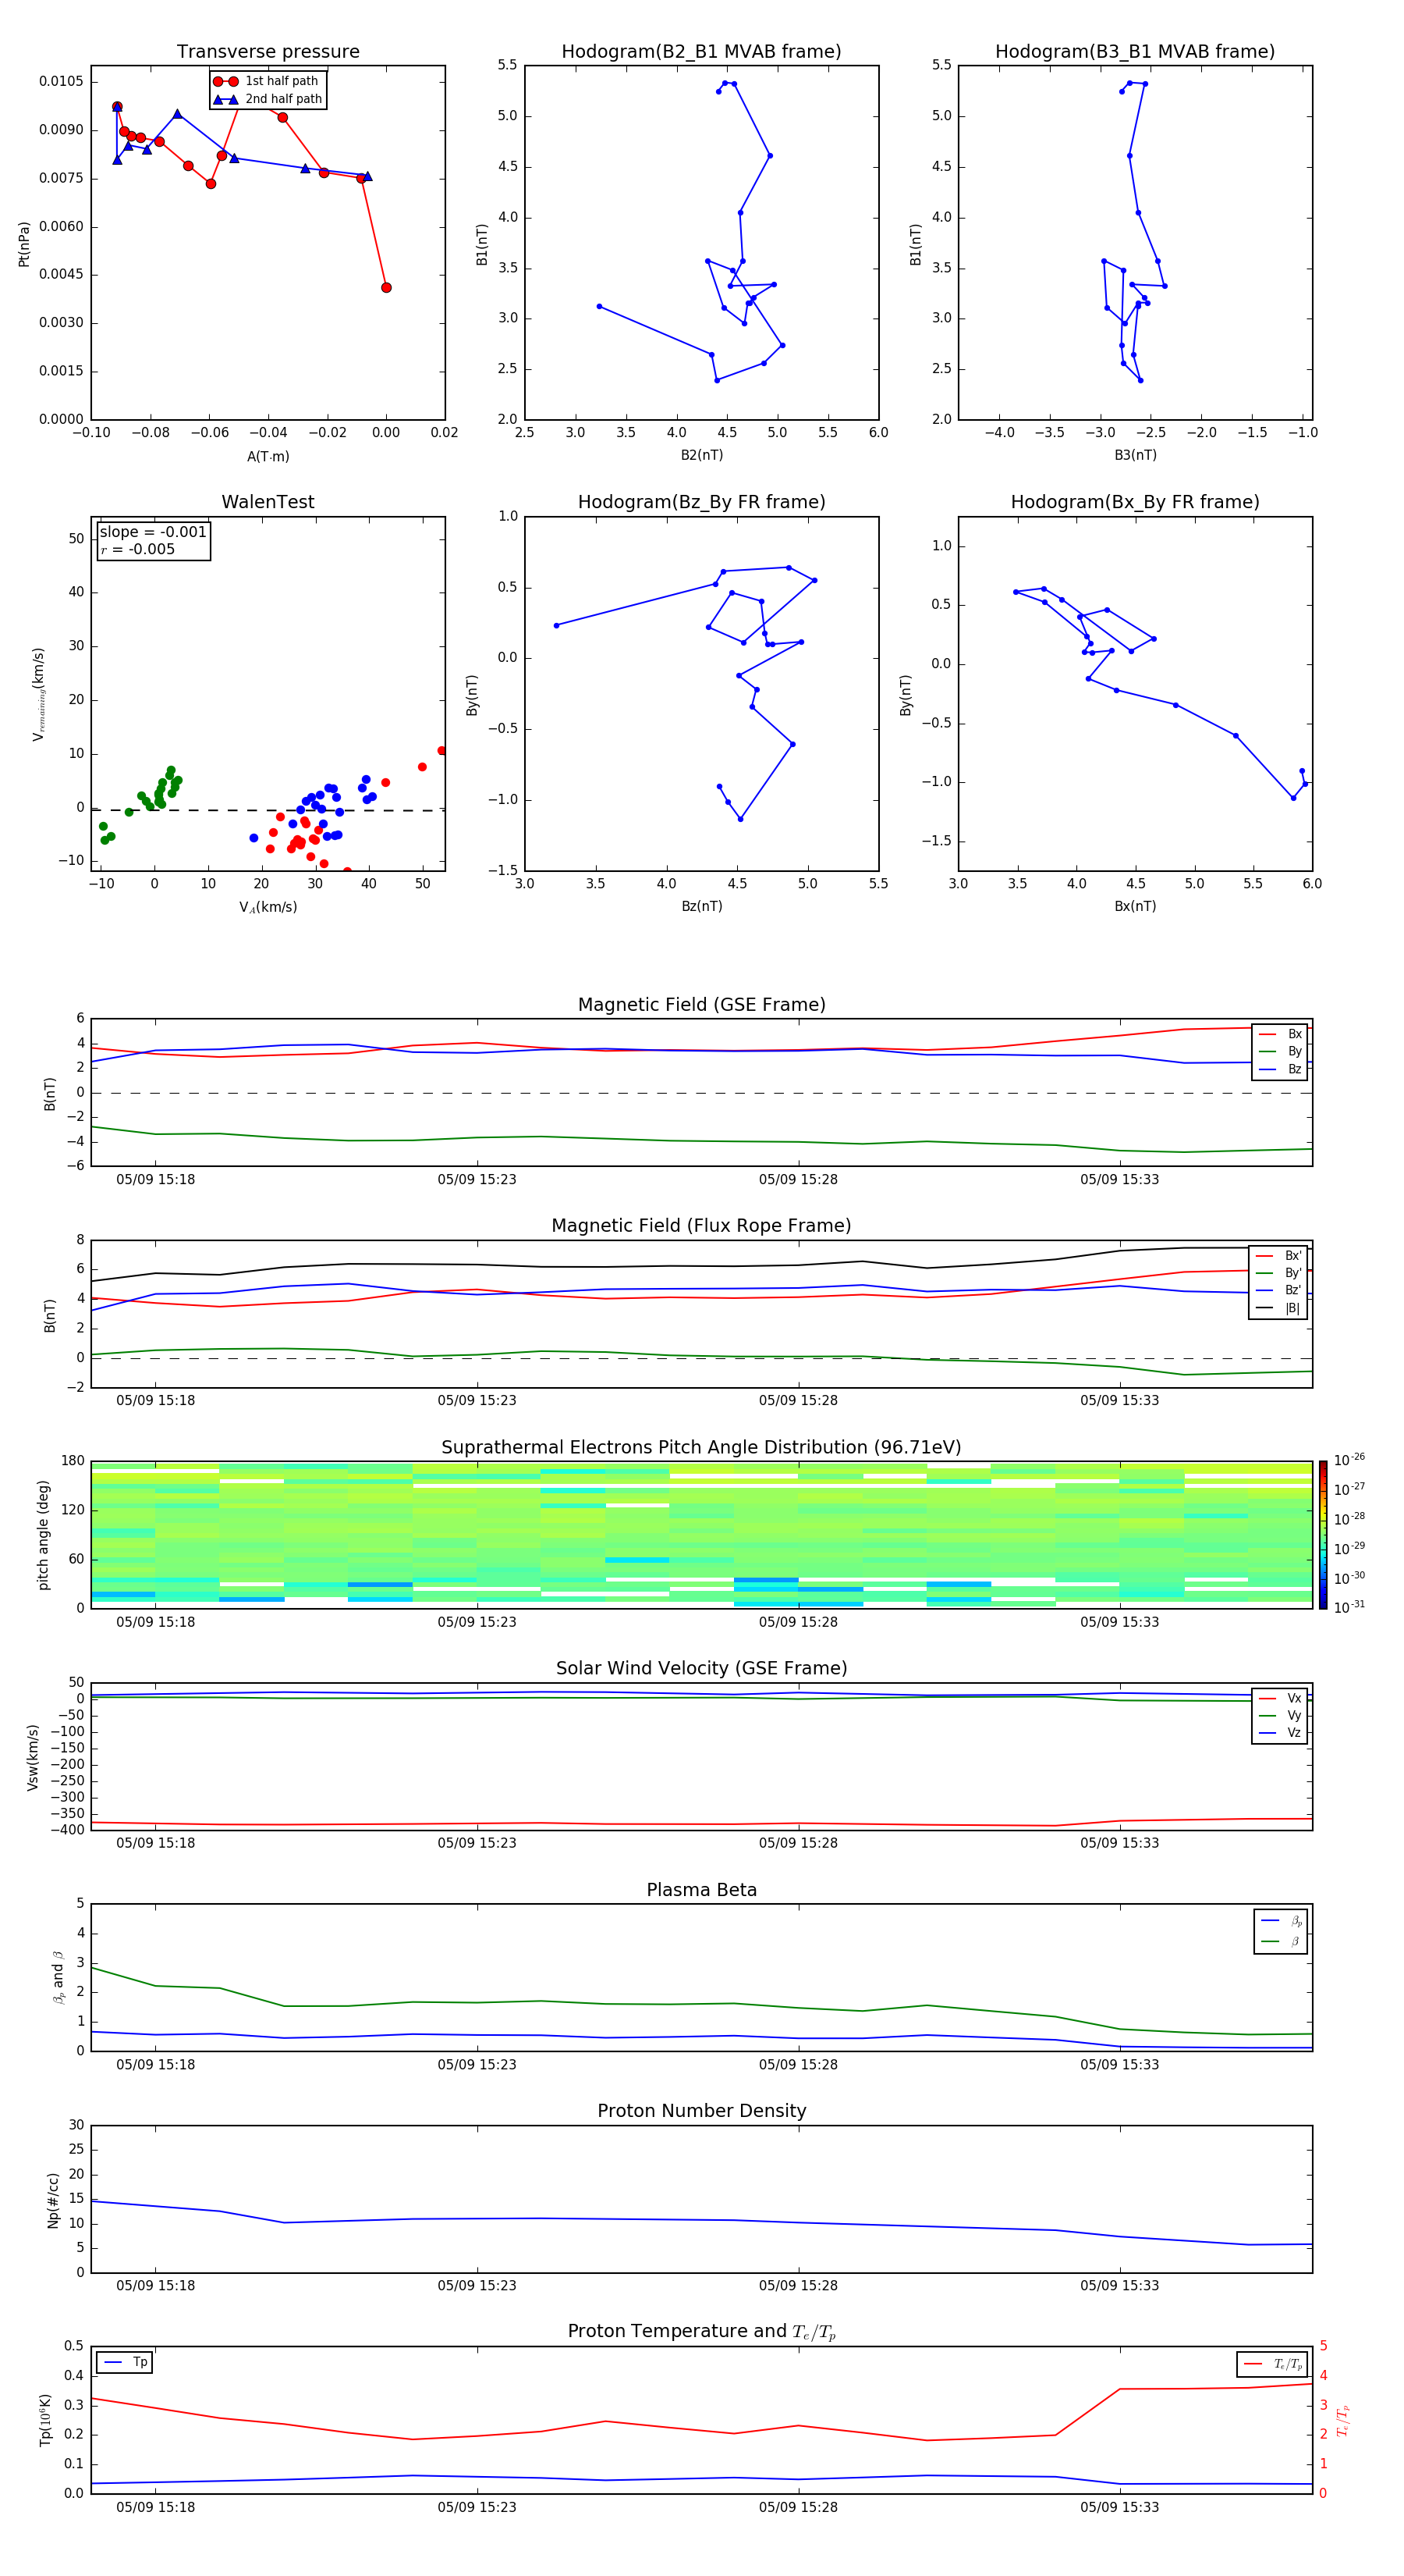Click the 'Bx' entry in GSE legend

pos(1281,1034)
